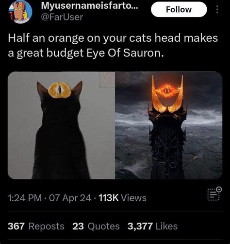230x244 pixels.
Task: View the 113K Views count
Action: [122, 198]
